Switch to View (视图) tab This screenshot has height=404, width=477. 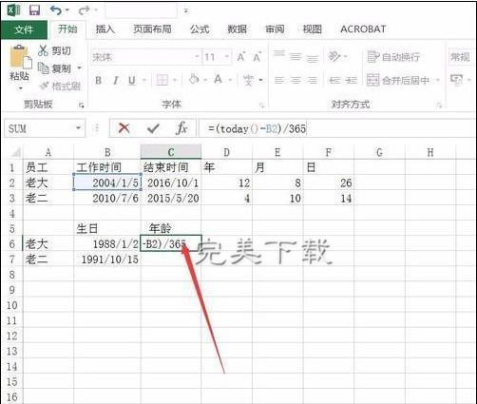click(313, 29)
